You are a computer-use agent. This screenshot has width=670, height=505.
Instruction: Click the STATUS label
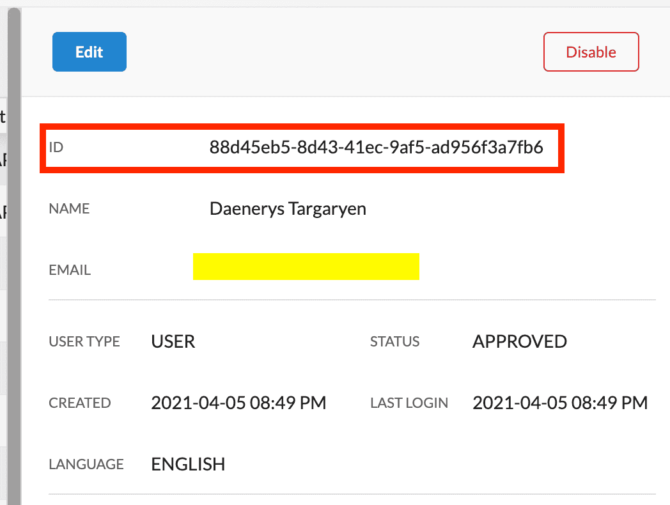click(394, 342)
